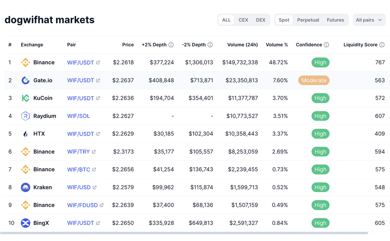This screenshot has height=241, width=390.
Task: Select the CEX filter option
Action: (x=243, y=20)
